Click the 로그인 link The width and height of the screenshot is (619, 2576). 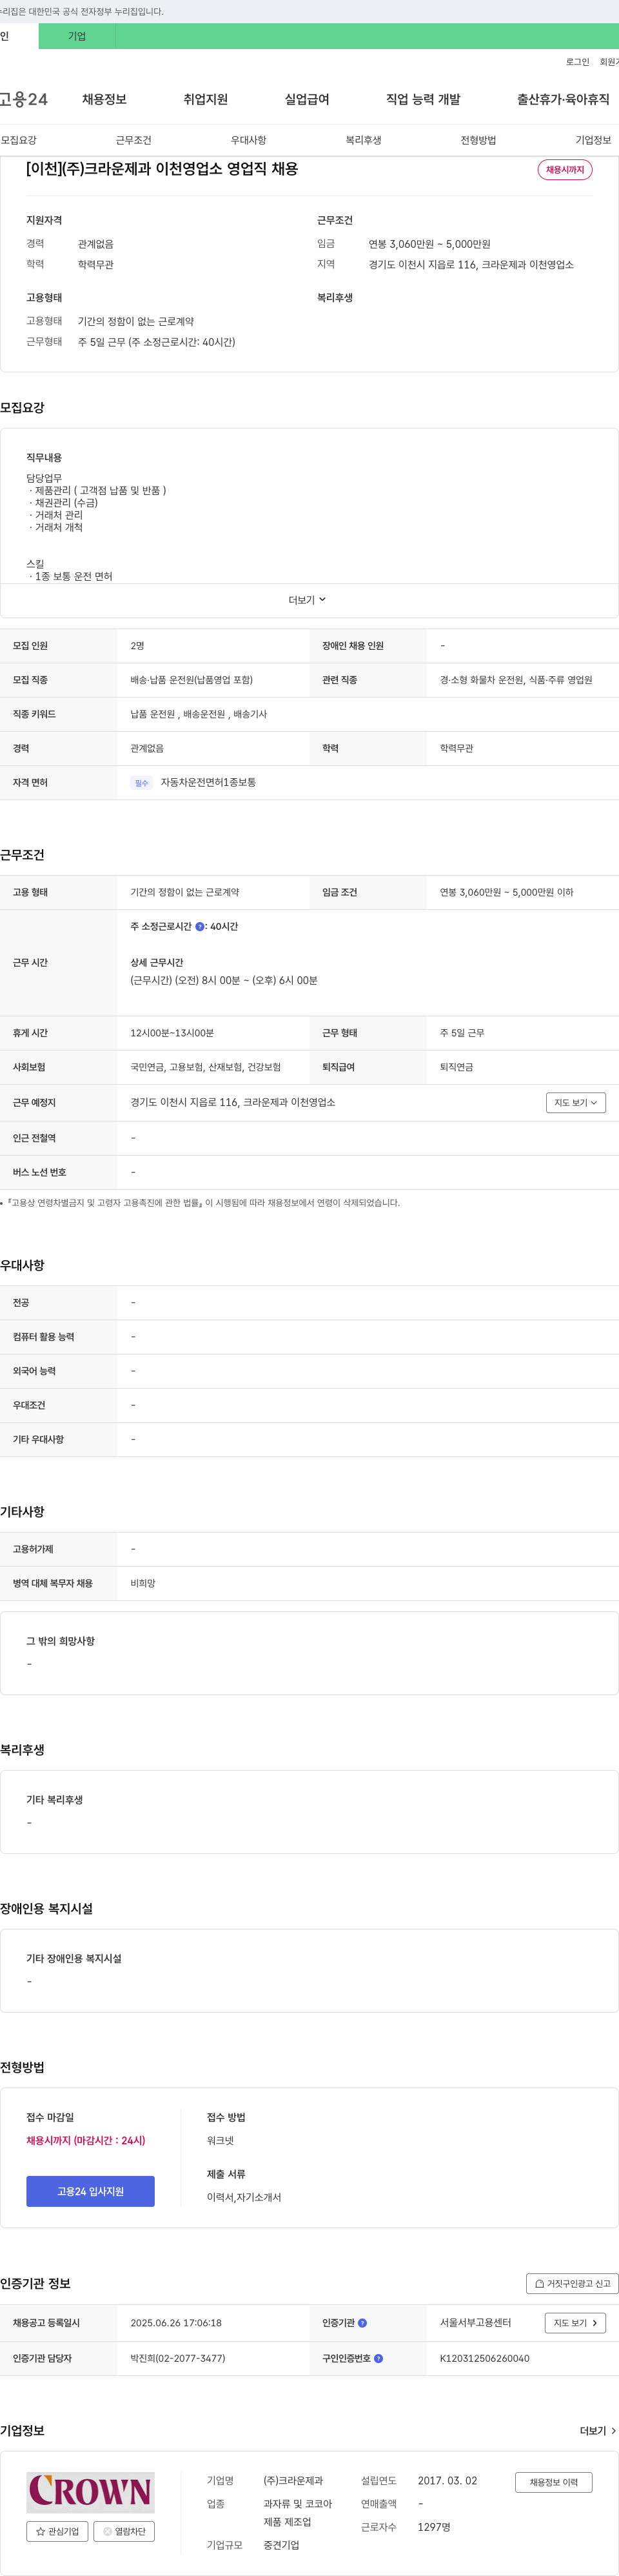[x=577, y=62]
